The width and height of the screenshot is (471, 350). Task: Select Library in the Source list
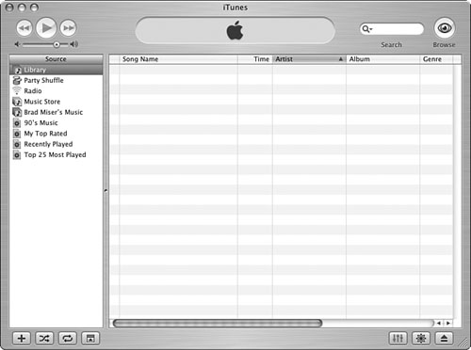click(57, 70)
